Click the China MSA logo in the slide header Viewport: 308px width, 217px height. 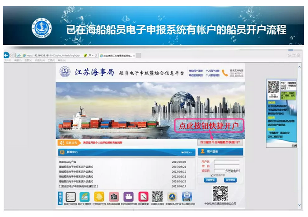coord(42,28)
